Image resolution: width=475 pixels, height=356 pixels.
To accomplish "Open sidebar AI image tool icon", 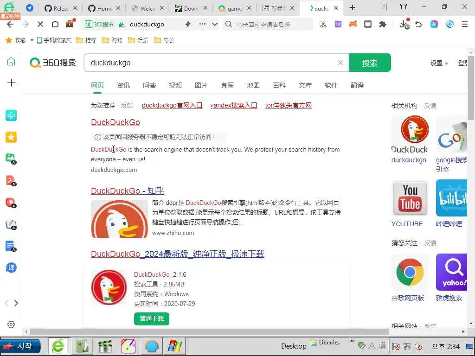I will 11,159.
